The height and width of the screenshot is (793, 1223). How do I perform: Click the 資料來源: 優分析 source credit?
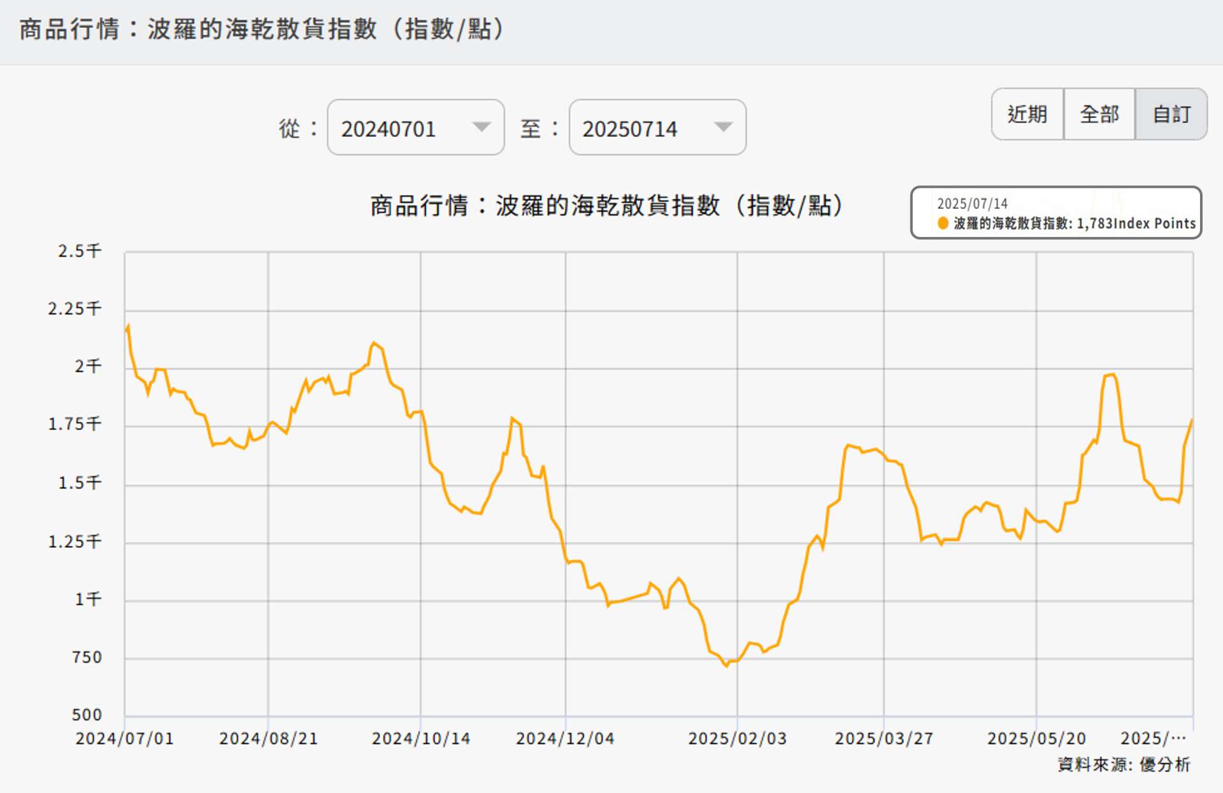1124,764
